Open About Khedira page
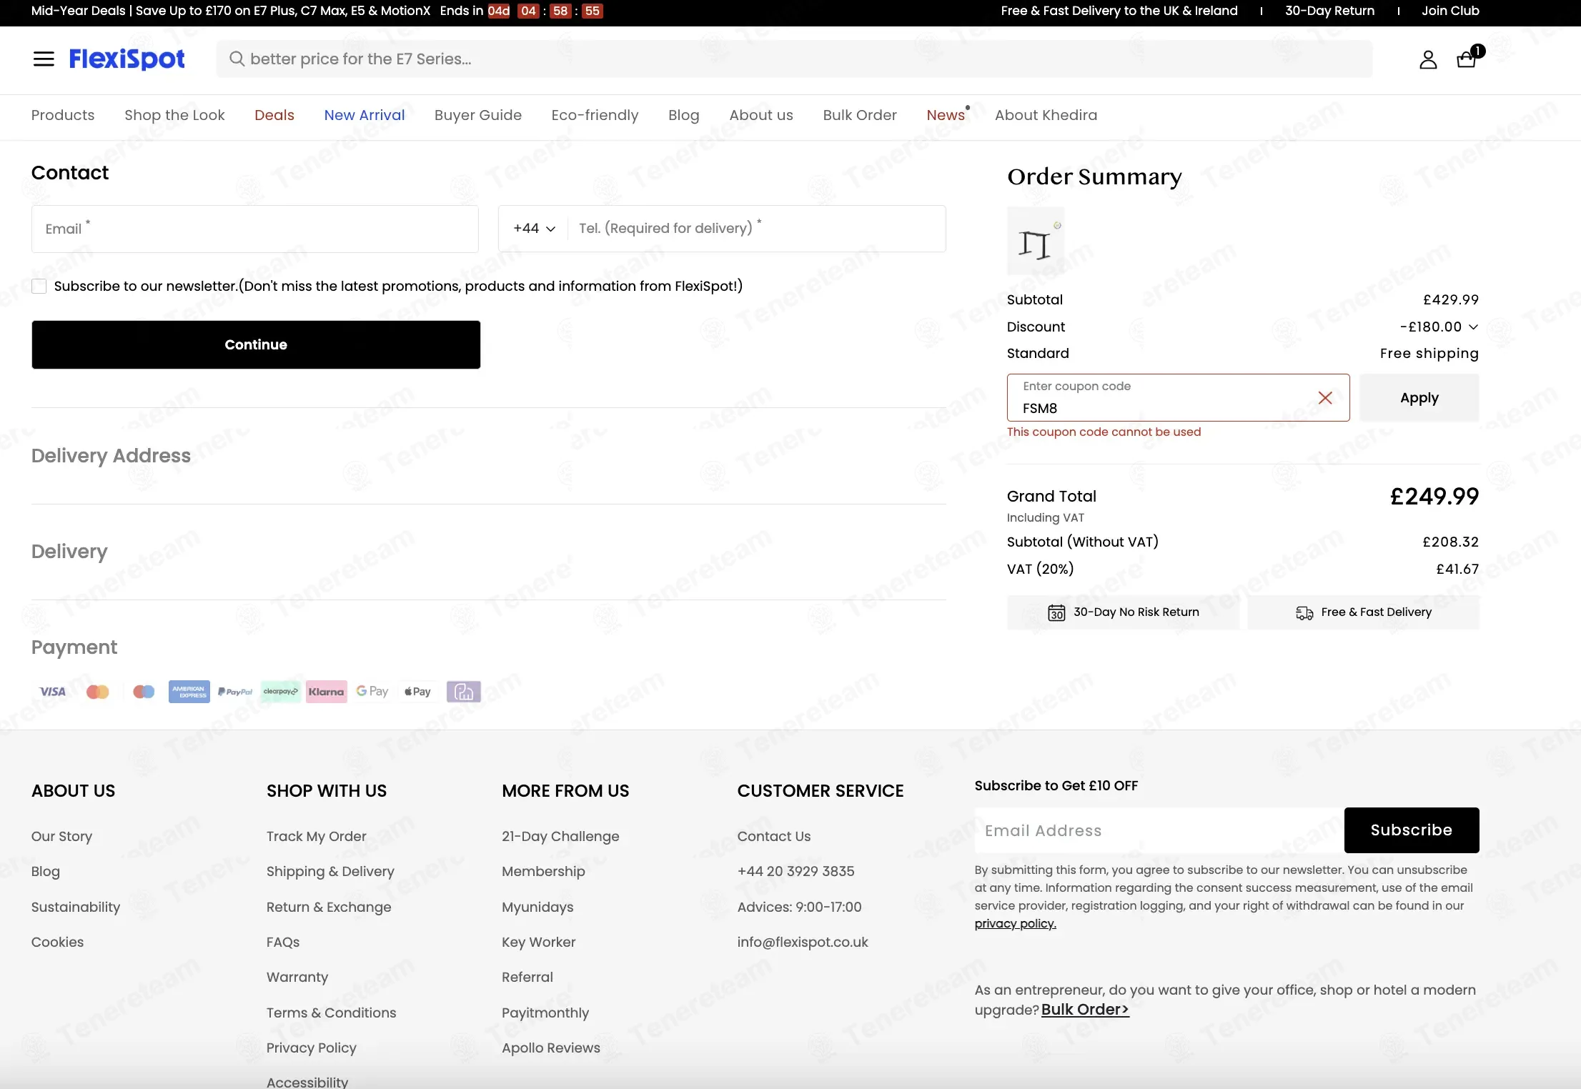The height and width of the screenshot is (1089, 1581). point(1046,115)
